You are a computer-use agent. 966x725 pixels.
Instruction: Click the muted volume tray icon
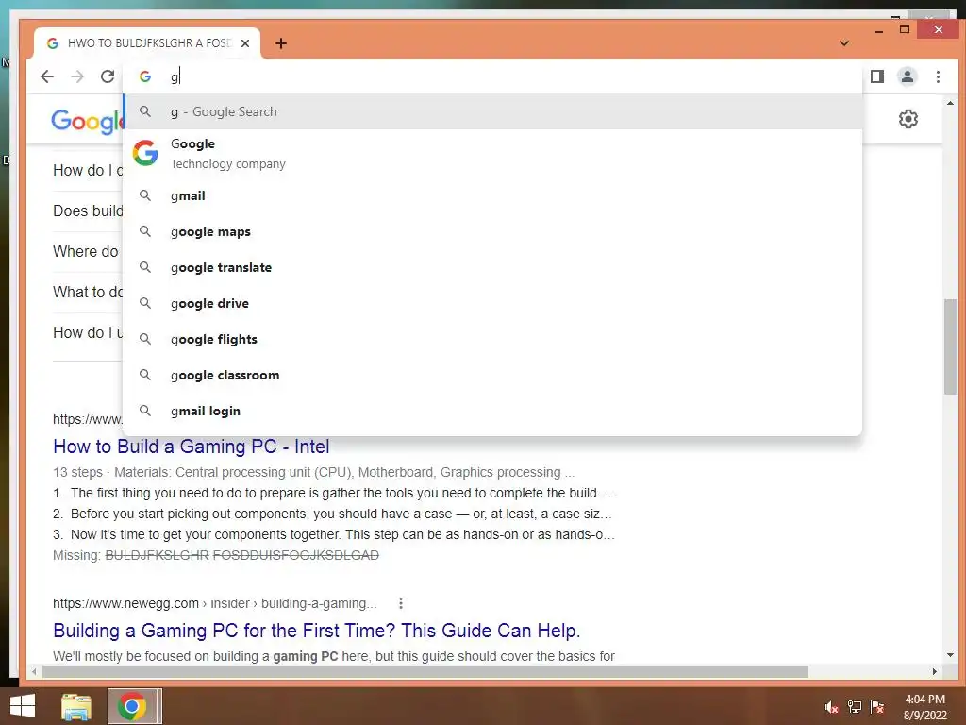coord(831,707)
